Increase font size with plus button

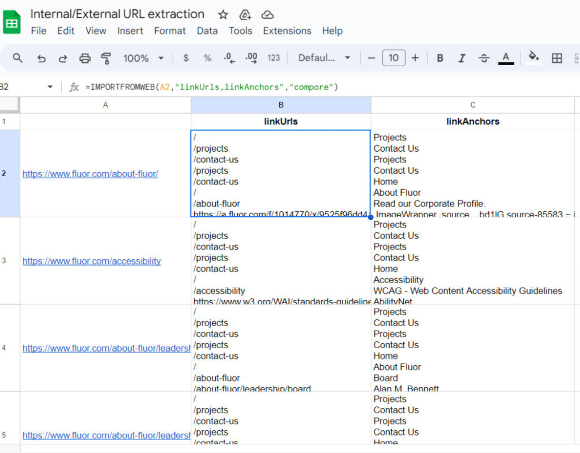click(x=415, y=58)
